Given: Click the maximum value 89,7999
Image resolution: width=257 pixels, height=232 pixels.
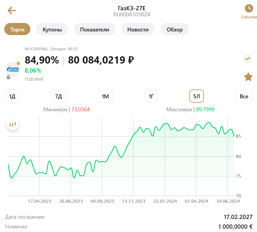Looking at the screenshot, I should coord(205,109).
